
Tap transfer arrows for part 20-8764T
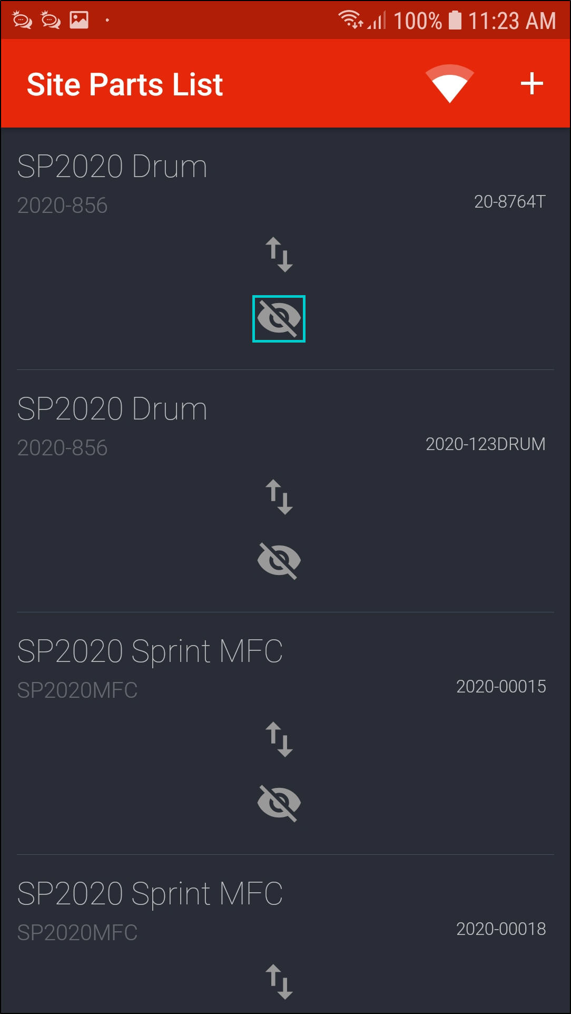point(279,255)
